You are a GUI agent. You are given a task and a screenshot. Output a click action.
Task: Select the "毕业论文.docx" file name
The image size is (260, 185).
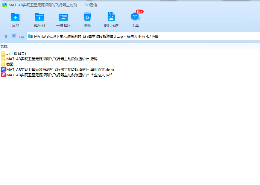pos(60,70)
